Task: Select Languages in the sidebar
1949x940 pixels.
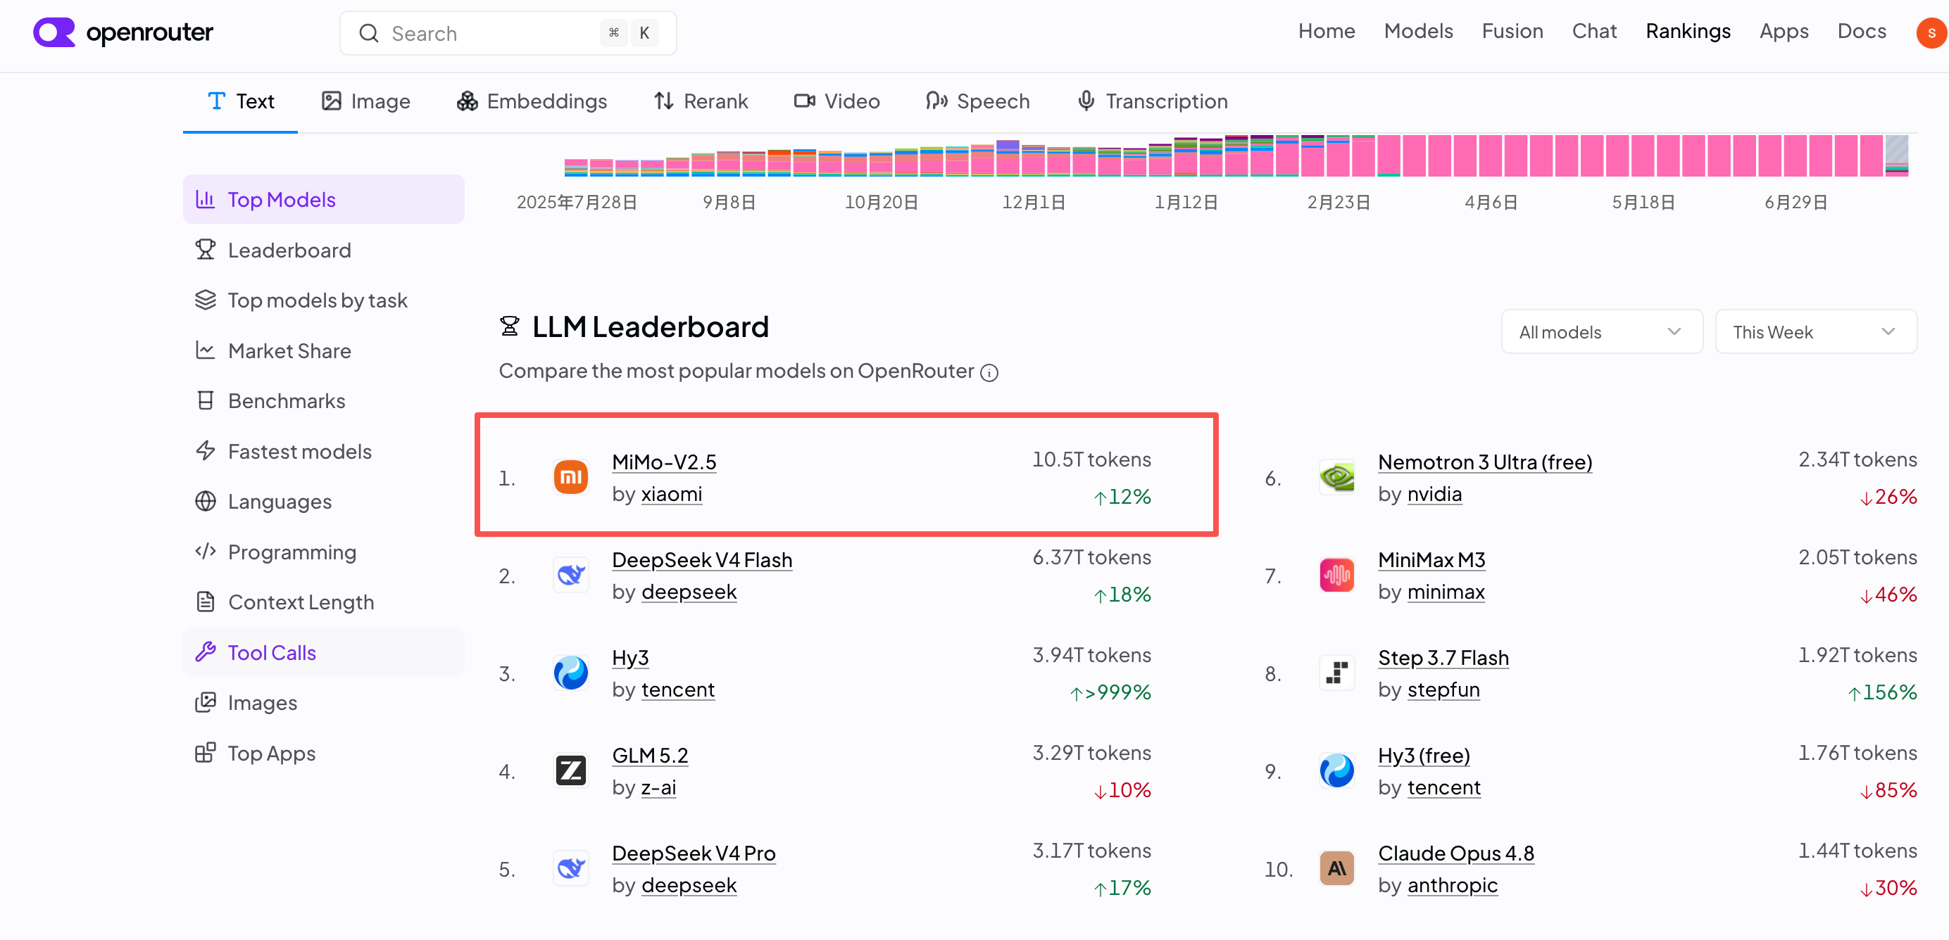Action: pos(324,502)
